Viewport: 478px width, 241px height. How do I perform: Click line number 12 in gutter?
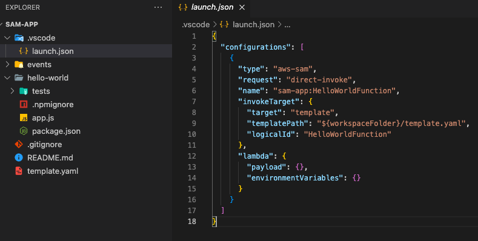coord(192,156)
